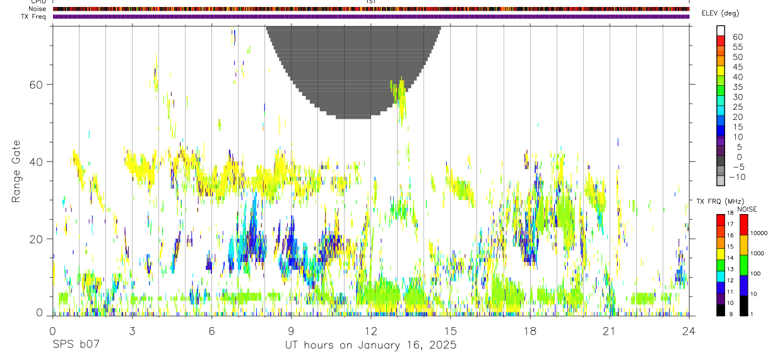Pick the red segment of the ELEV colorbar
The image size is (775, 358).
coord(721,41)
